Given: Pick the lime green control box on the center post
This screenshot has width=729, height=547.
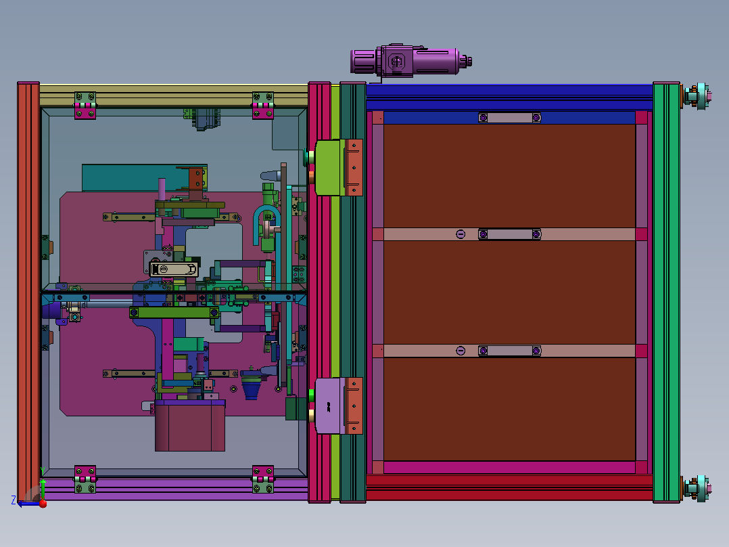Looking at the screenshot, I should pos(331,168).
